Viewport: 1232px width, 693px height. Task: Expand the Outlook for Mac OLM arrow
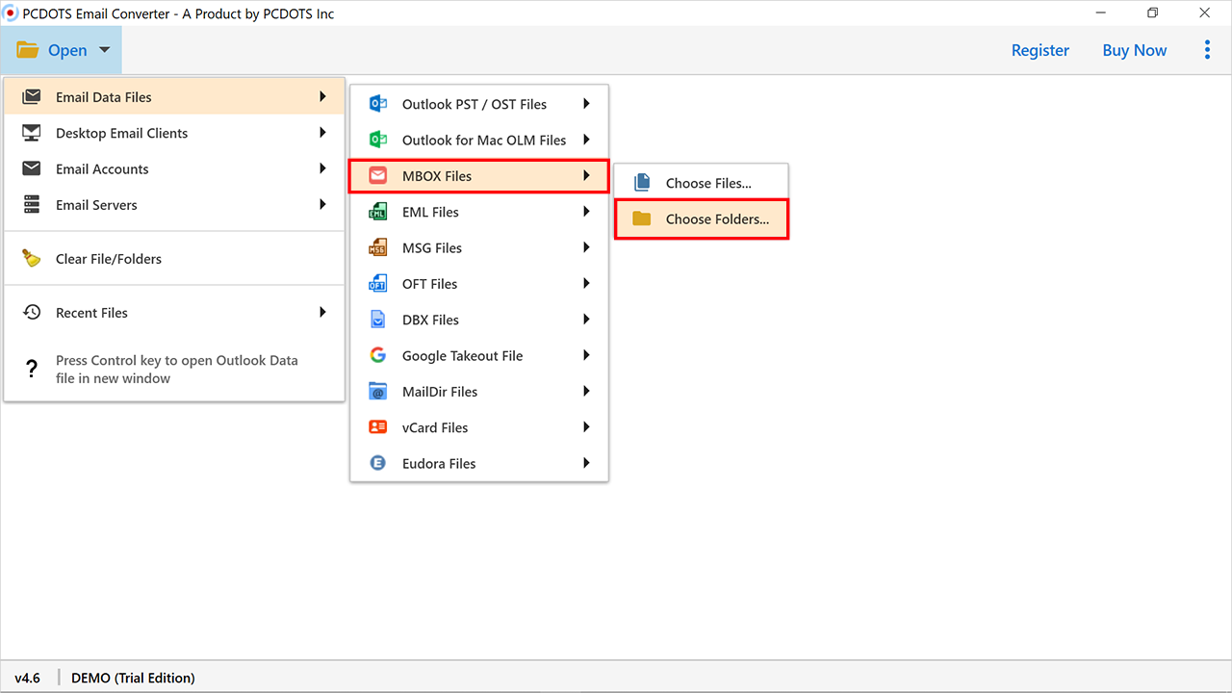[586, 140]
